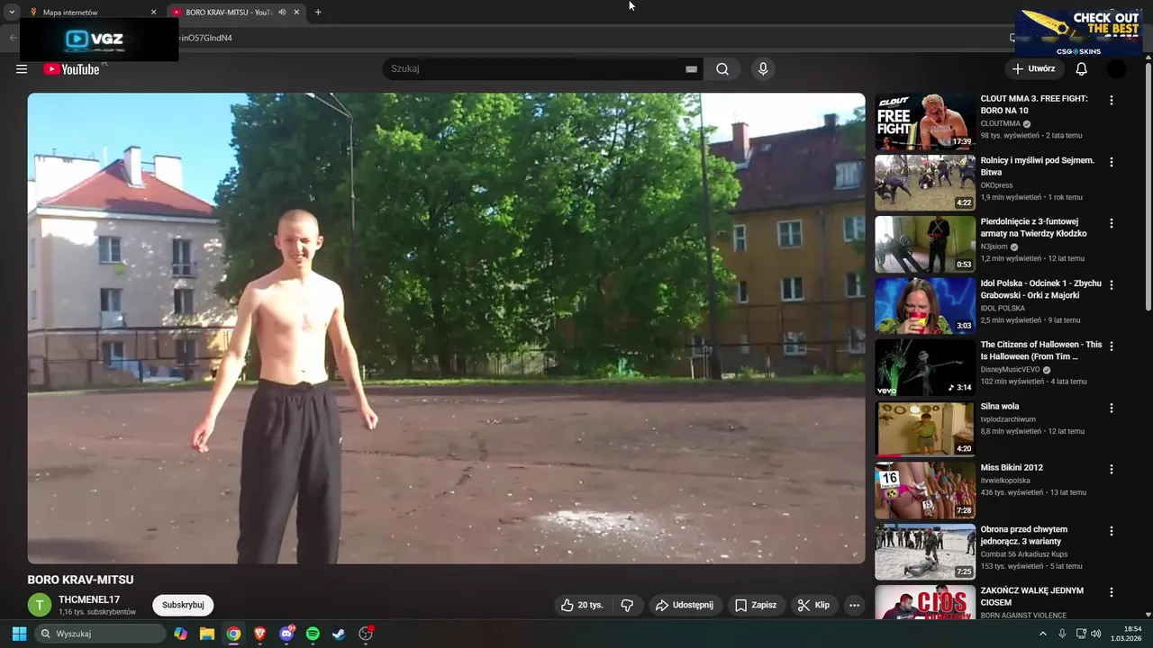Open the account avatar menu
The height and width of the screenshot is (648, 1153).
tap(1116, 69)
